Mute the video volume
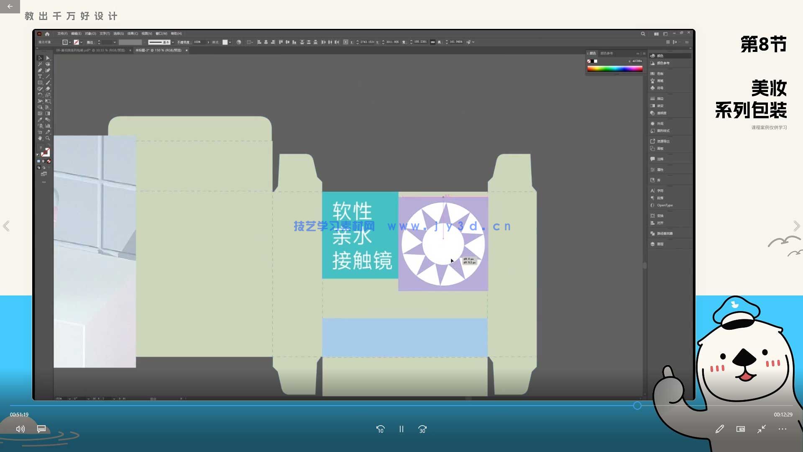Viewport: 803px width, 452px height. click(x=20, y=429)
